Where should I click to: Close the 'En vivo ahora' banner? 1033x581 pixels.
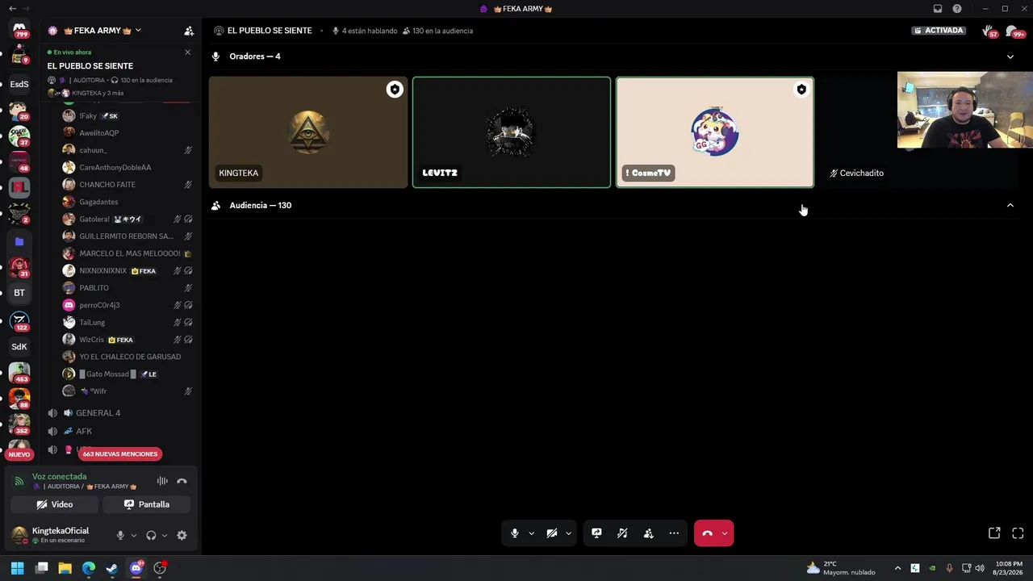tap(188, 52)
